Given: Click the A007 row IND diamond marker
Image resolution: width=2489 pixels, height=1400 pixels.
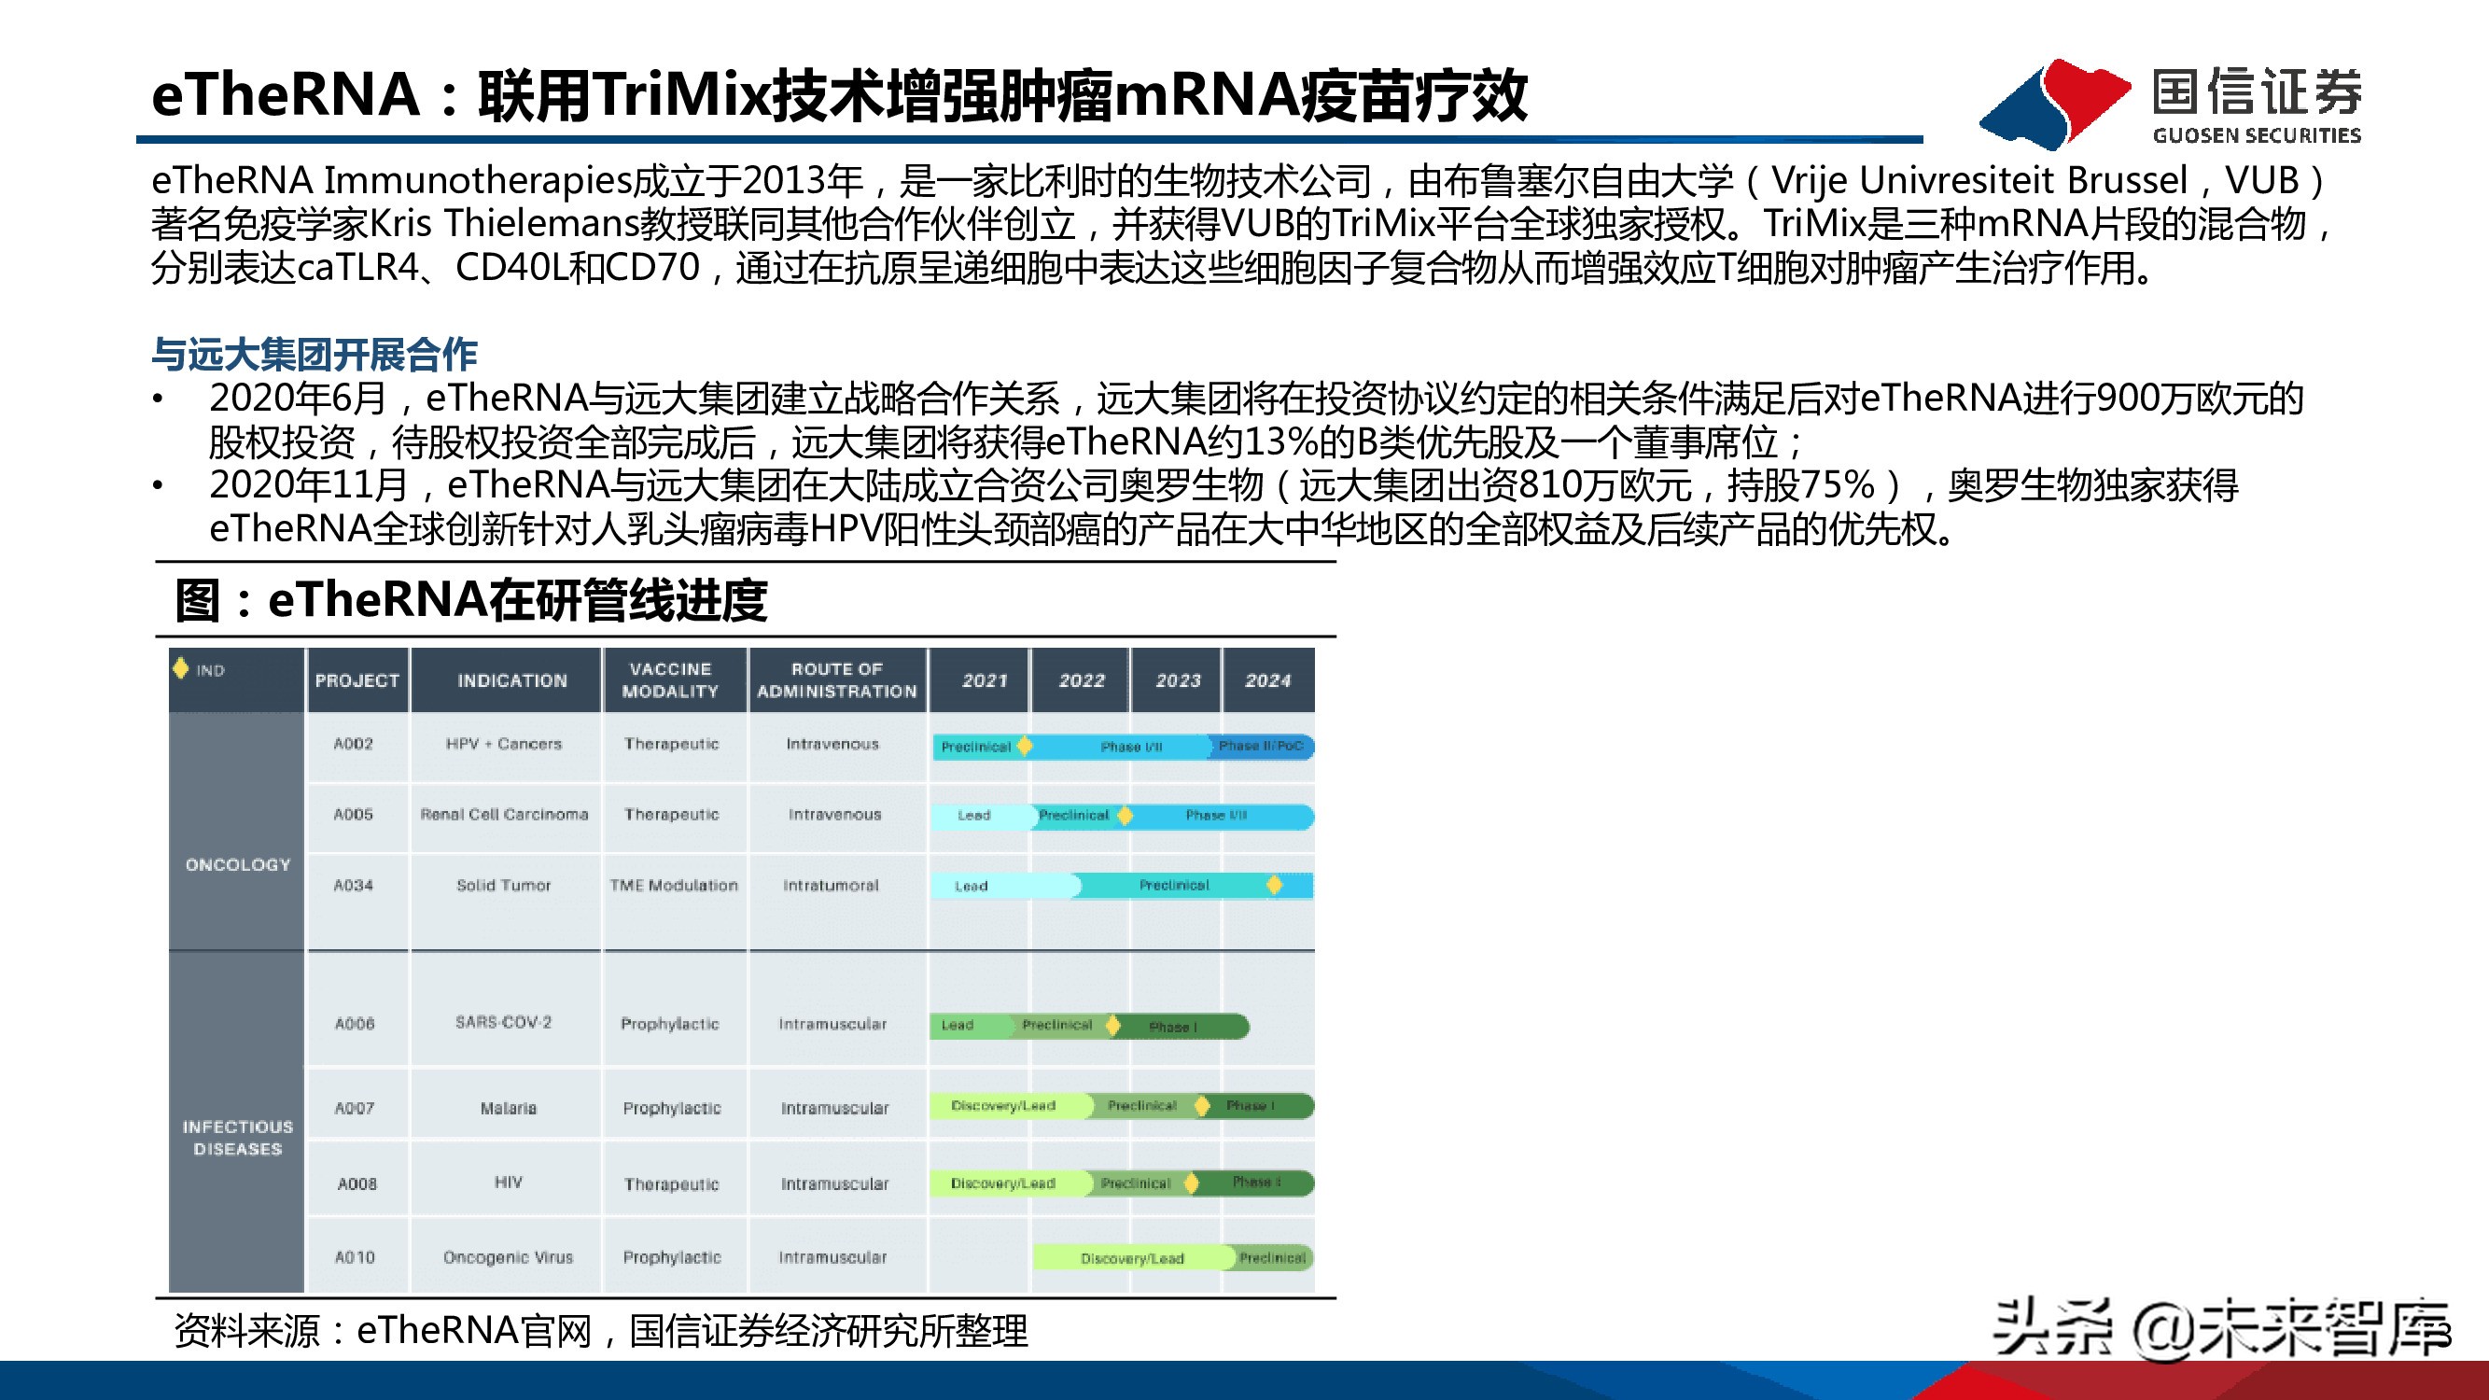Looking at the screenshot, I should 1202,1105.
